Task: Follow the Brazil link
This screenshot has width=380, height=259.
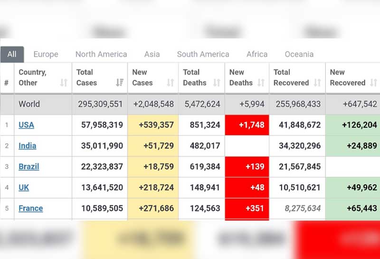Action: [28, 166]
